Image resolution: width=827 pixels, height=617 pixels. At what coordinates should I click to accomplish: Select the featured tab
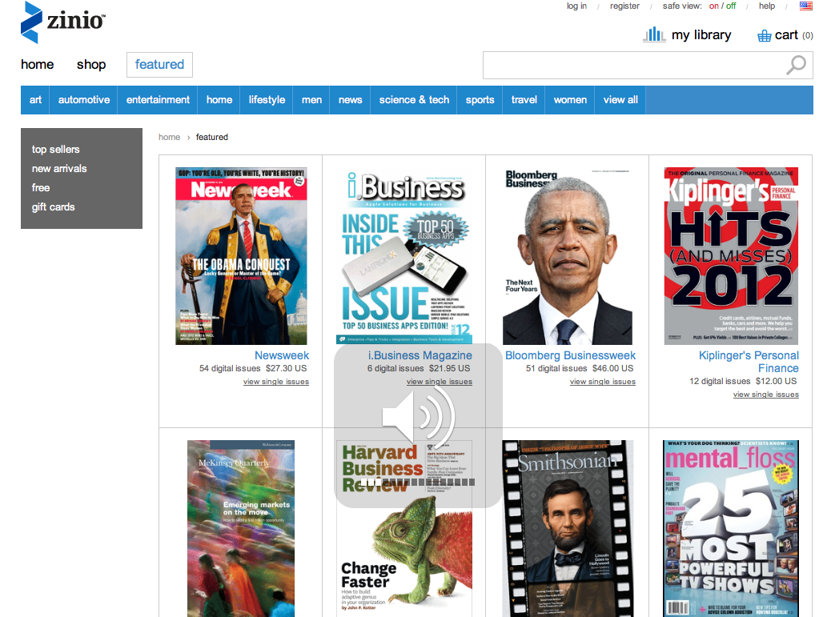[159, 64]
